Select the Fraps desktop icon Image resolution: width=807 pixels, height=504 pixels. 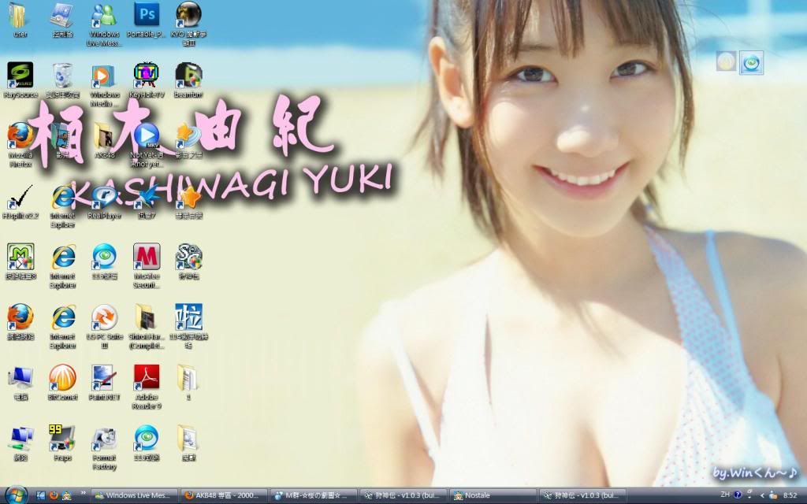click(x=62, y=438)
